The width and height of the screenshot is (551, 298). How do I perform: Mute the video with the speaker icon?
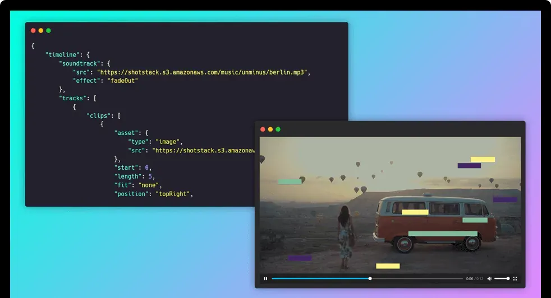pos(489,278)
